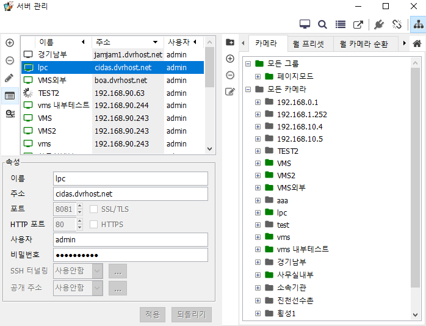Click the edit note icon beside camera tree
Image resolution: width=426 pixels, height=326 pixels.
(230, 92)
